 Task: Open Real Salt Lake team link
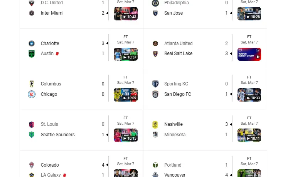click(x=178, y=53)
